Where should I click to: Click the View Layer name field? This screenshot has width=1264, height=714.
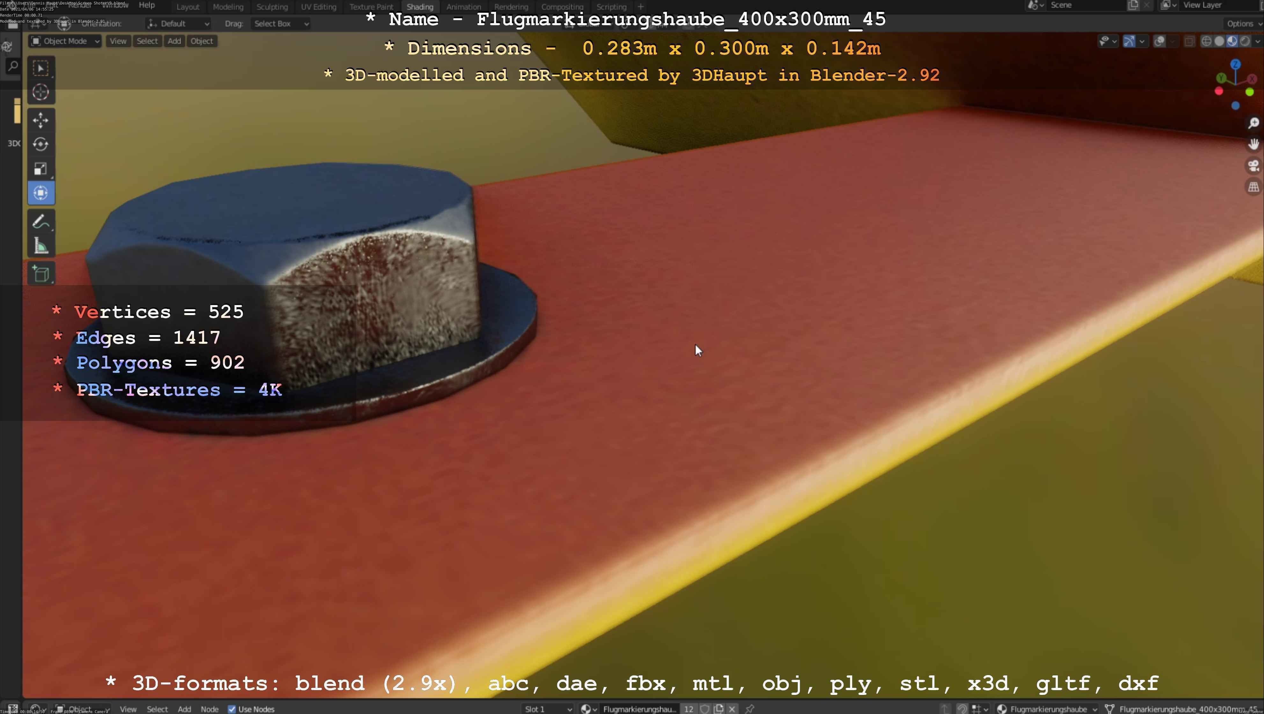(x=1219, y=5)
